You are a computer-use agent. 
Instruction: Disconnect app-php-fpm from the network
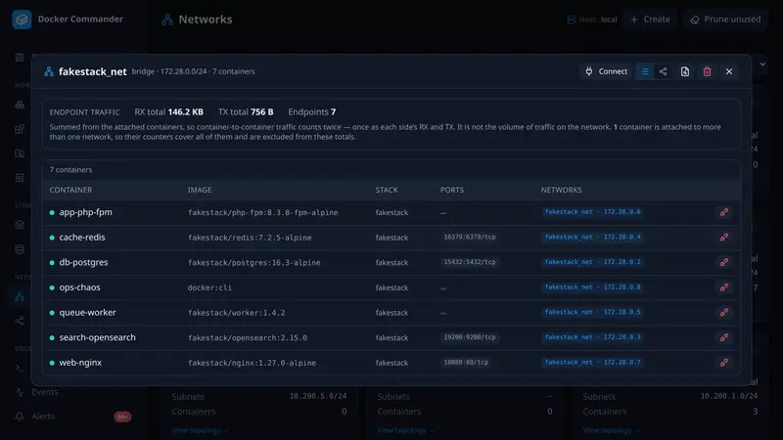(724, 212)
